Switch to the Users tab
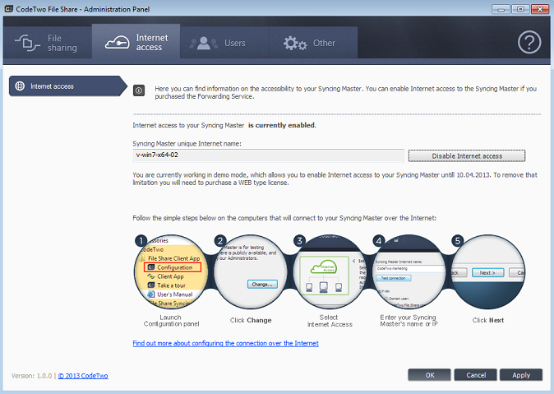 pyautogui.click(x=224, y=43)
